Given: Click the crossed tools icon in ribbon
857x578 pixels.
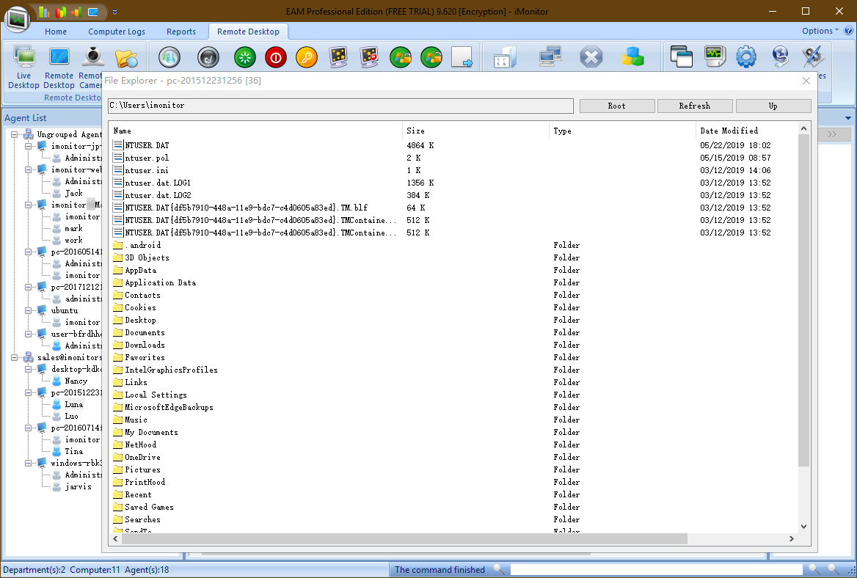Looking at the screenshot, I should pos(813,56).
